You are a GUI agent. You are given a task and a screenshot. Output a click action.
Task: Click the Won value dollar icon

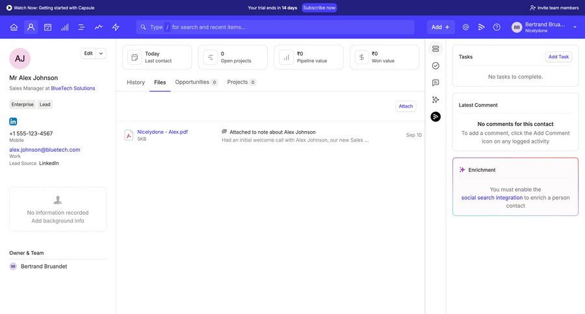[x=361, y=57]
